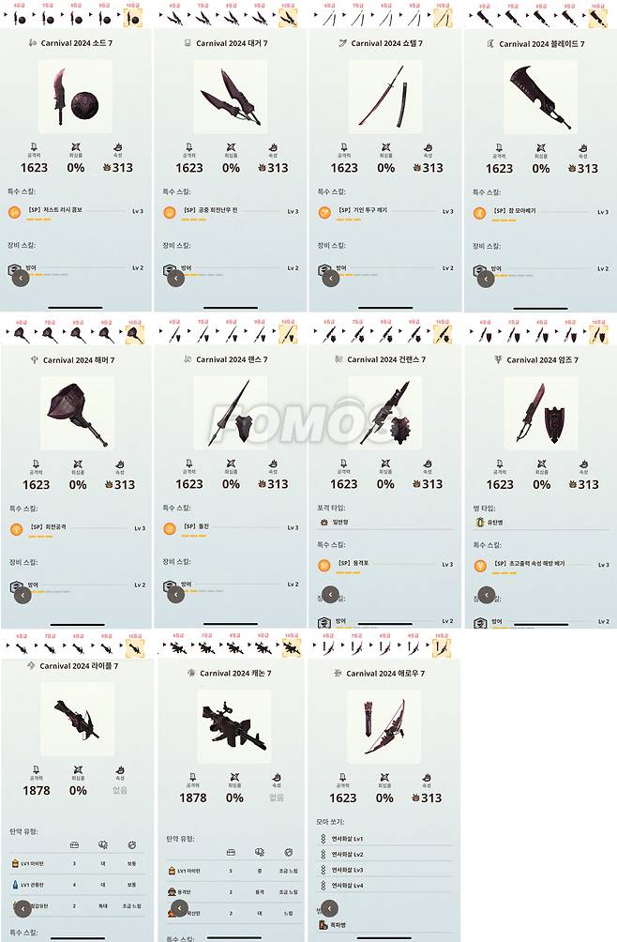Select the LV1 관통탄 ammo row on 라이플 7

tap(77, 885)
